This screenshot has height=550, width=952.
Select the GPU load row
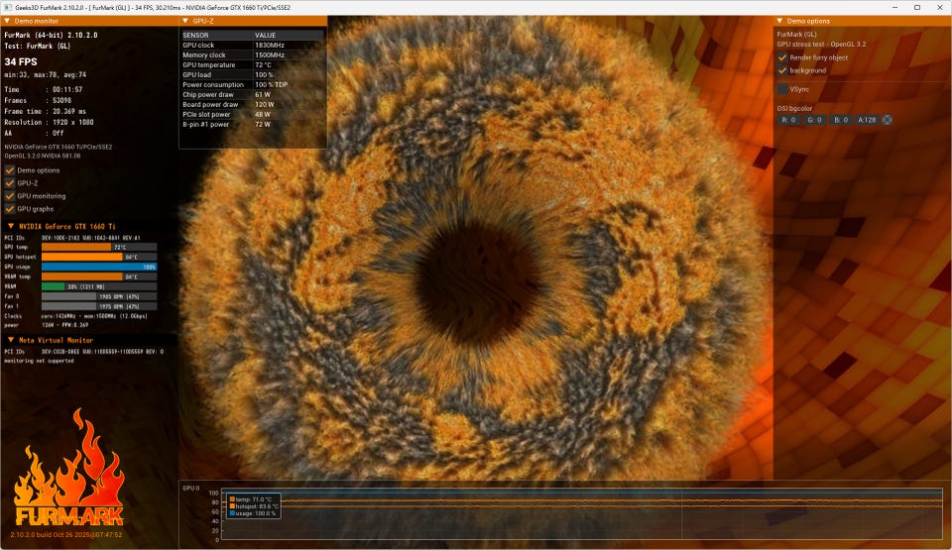point(252,74)
